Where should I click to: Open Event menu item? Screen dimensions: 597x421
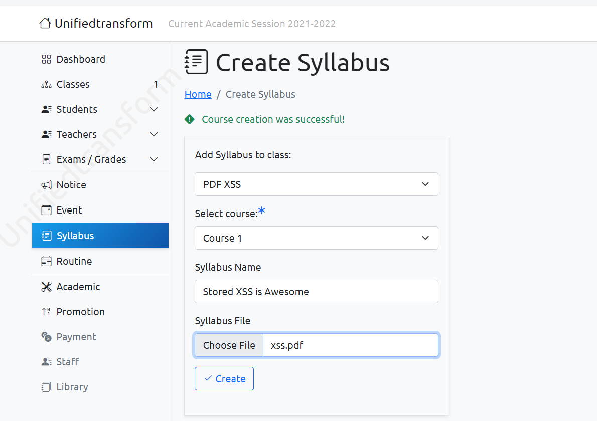(100, 210)
